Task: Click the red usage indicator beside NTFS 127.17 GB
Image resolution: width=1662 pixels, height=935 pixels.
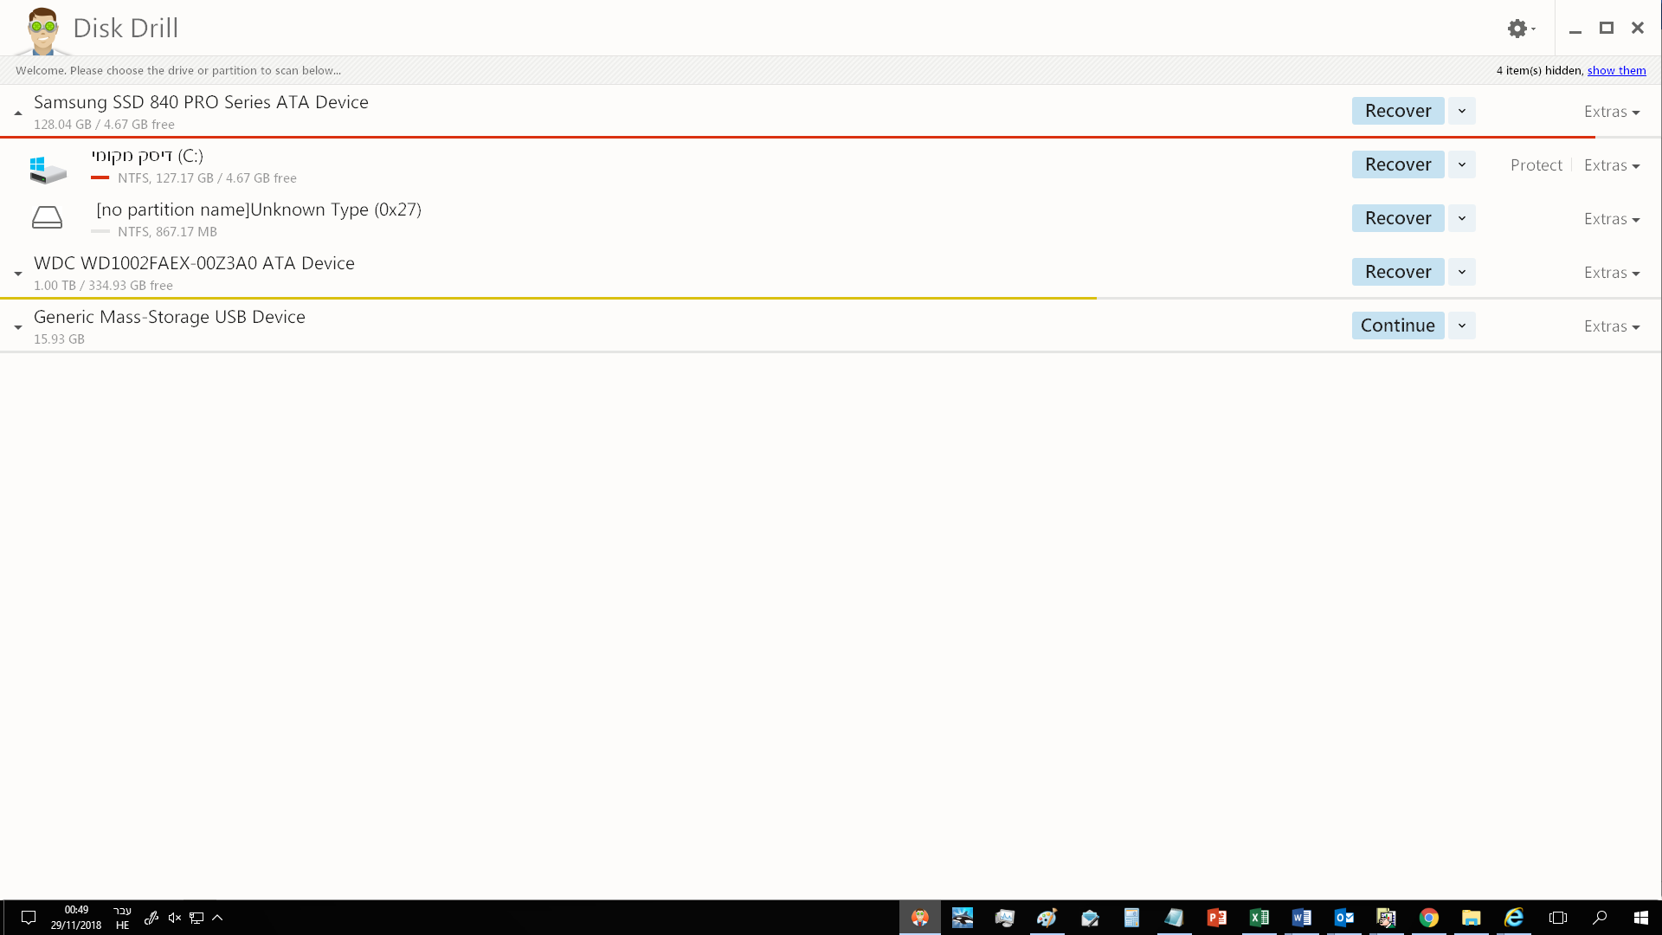Action: coord(100,178)
